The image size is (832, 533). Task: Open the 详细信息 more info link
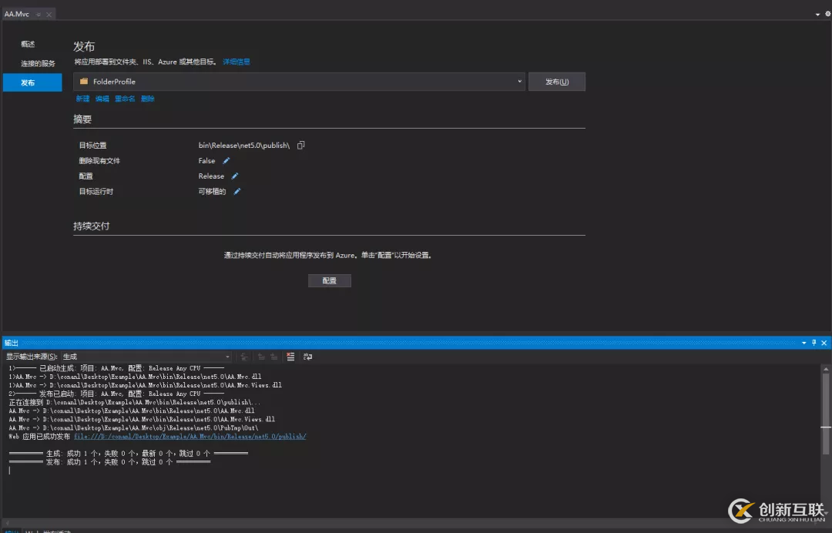tap(237, 62)
